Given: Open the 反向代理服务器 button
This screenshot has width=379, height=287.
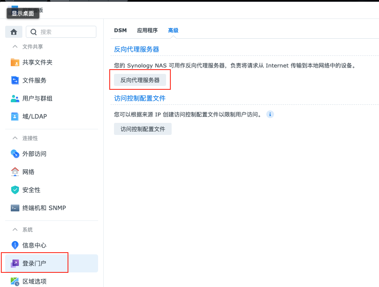Looking at the screenshot, I should [140, 80].
